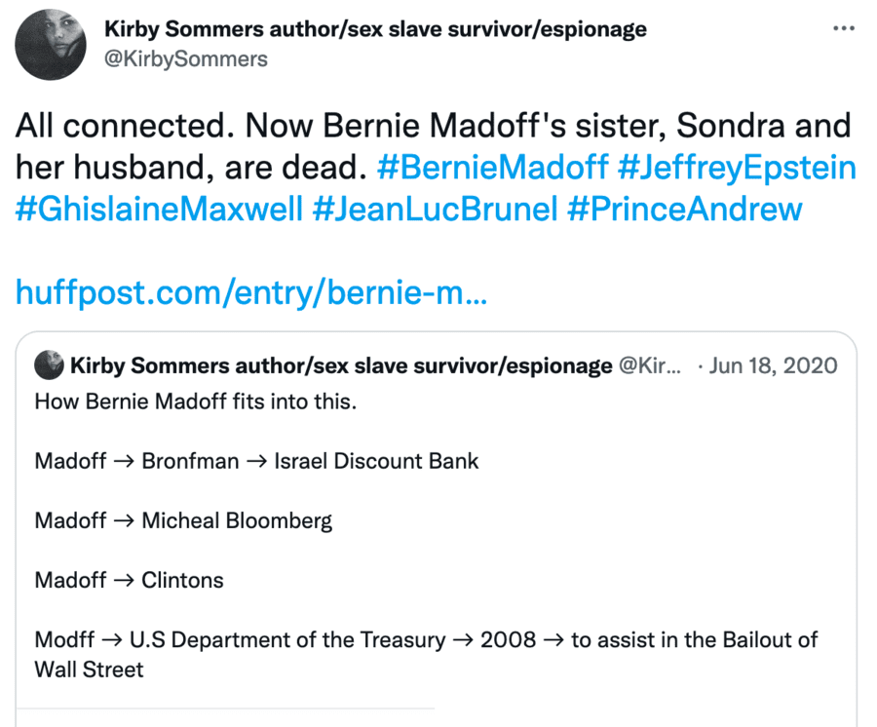Viewport: 877px width, 727px height.
Task: Click the @KirbySommers handle
Action: [185, 59]
